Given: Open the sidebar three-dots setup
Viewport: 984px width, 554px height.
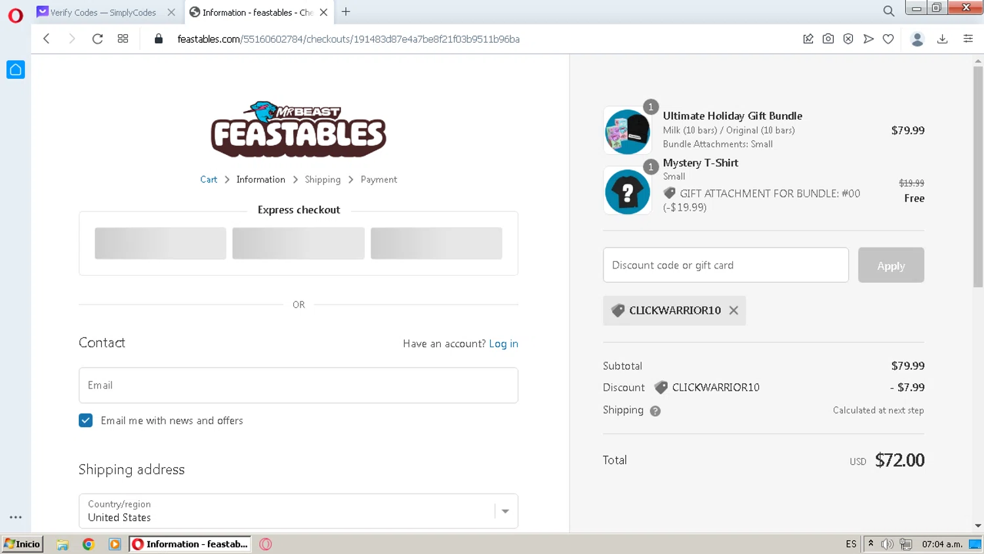Looking at the screenshot, I should coord(16,517).
